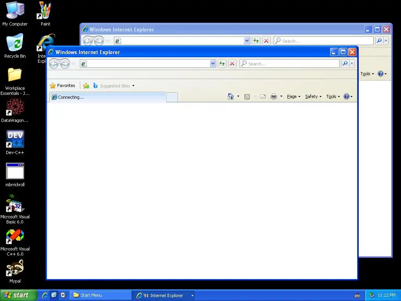Open the mbrrickroll desktop icon
Screen dimensions: 401x301
(x=15, y=174)
